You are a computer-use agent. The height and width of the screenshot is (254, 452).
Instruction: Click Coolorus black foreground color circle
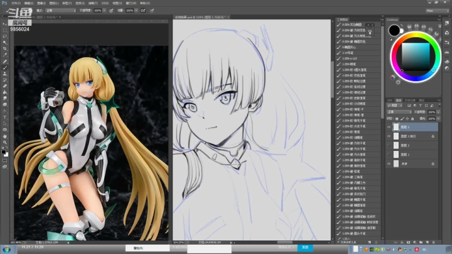coord(394,30)
